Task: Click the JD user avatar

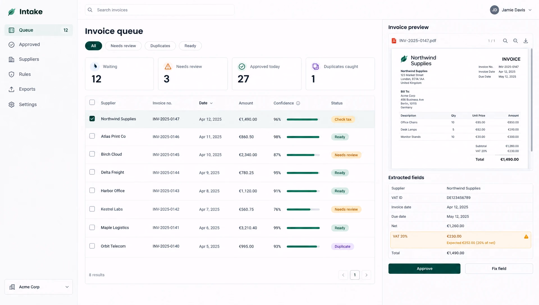Action: (494, 10)
